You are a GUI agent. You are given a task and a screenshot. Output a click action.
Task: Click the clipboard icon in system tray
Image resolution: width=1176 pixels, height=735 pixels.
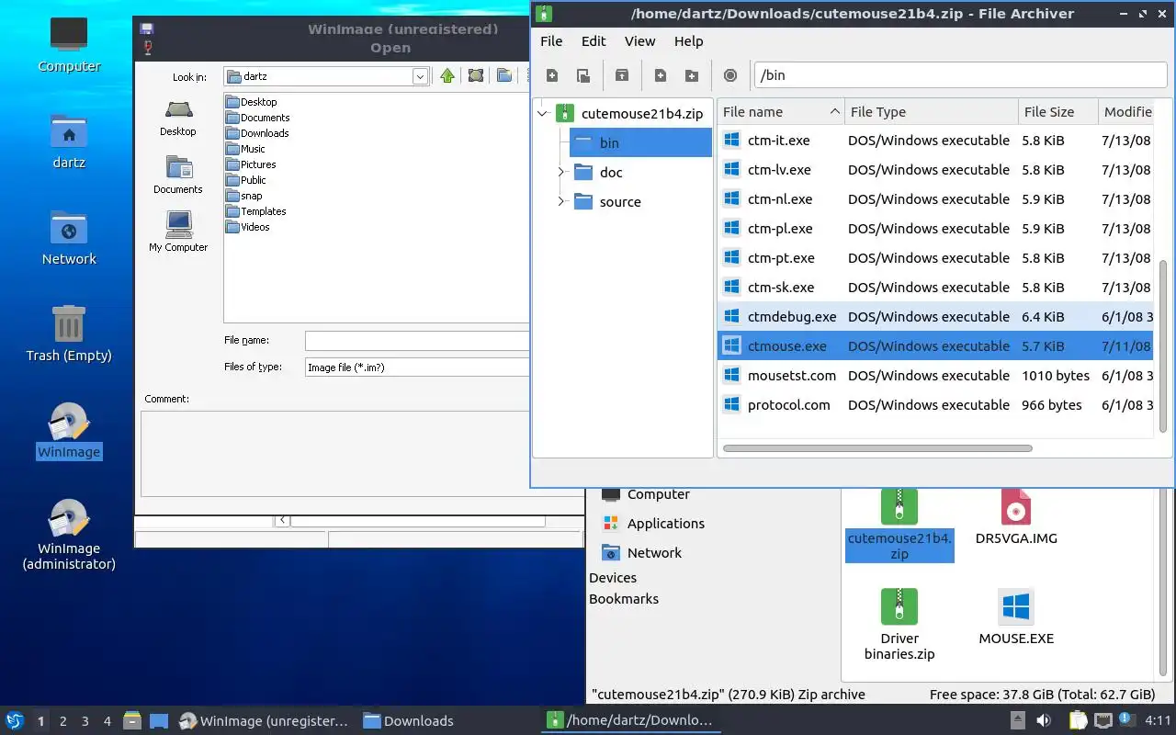(x=1077, y=720)
